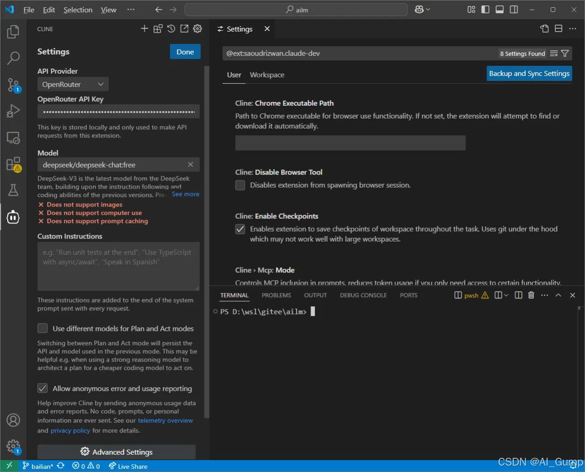The image size is (585, 472).
Task: Clear the deepseek model field with X
Action: pos(191,164)
